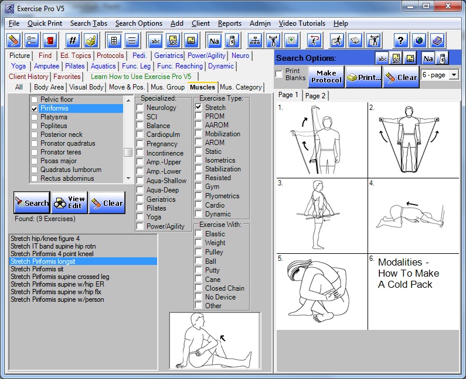Click the globe web toolbar icon
Screen dimensions: 466x379
click(x=419, y=40)
